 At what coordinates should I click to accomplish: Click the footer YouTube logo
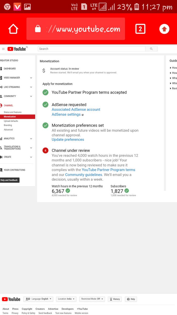click(11, 299)
